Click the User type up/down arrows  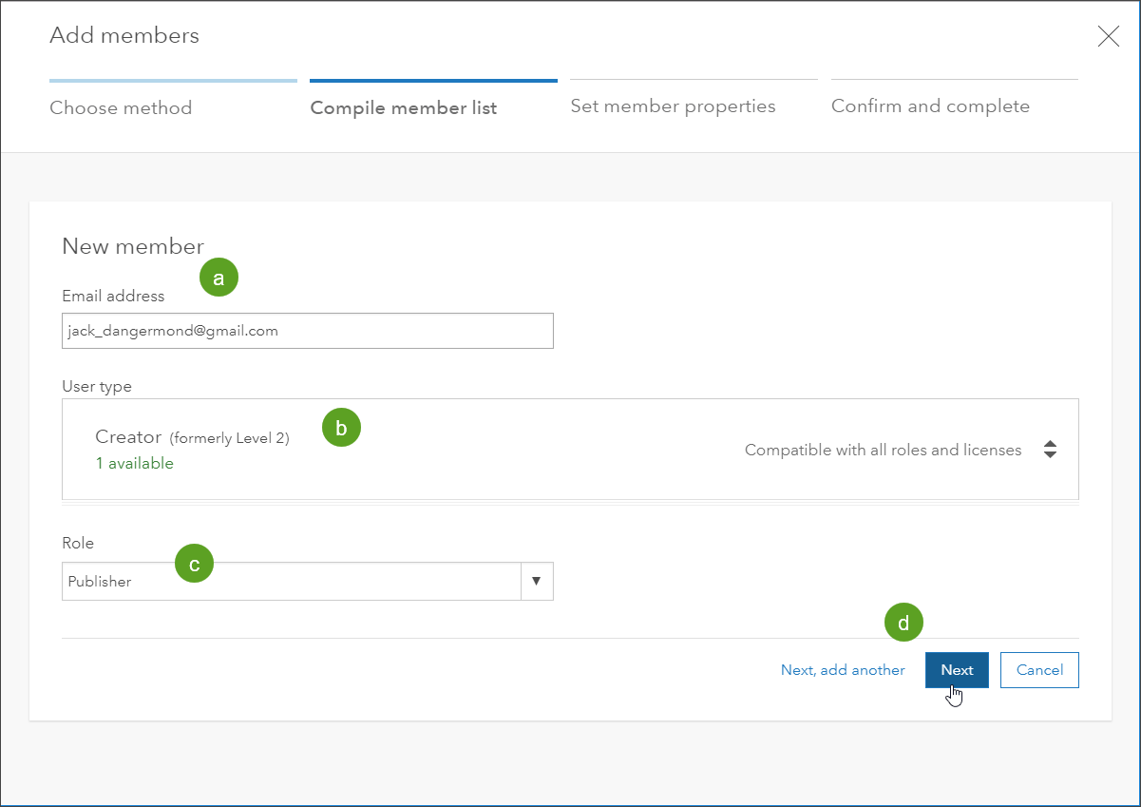click(x=1050, y=450)
